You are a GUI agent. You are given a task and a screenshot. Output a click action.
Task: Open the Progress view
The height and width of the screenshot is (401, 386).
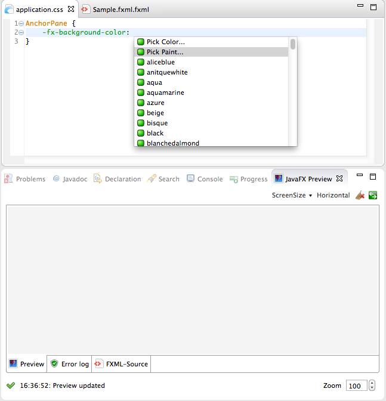[x=248, y=179]
